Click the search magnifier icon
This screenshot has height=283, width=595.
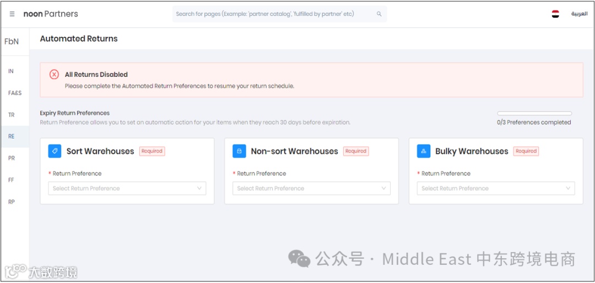[378, 14]
